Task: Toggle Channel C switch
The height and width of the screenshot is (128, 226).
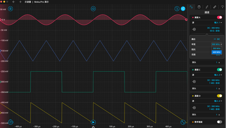Action: 219,70
